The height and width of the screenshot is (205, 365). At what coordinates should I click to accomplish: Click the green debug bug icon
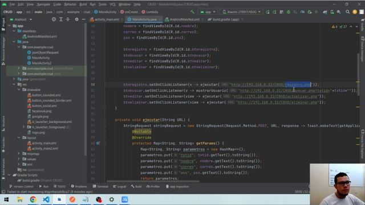pos(289,12)
